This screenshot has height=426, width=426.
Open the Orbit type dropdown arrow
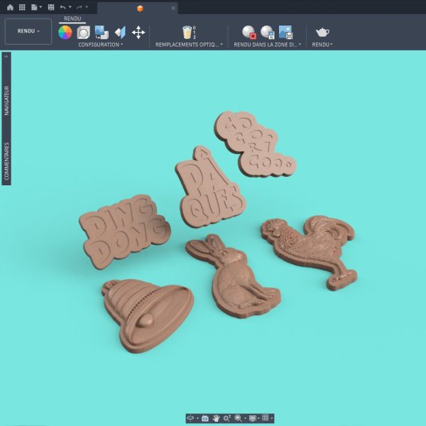point(197,418)
